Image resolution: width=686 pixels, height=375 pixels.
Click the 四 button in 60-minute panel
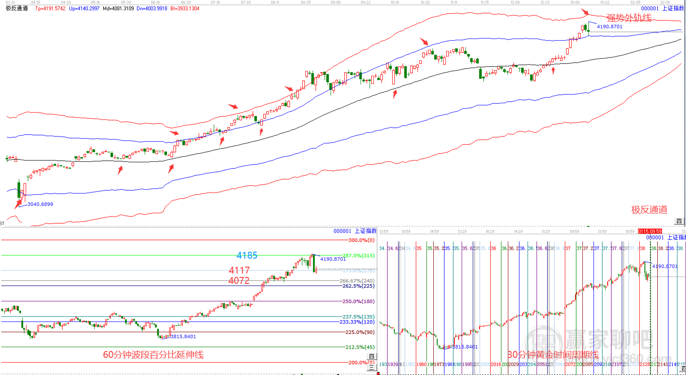tap(371, 356)
